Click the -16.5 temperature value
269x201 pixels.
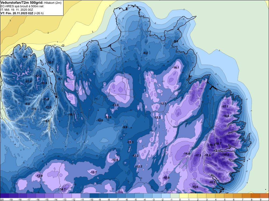pyautogui.click(x=212, y=182)
